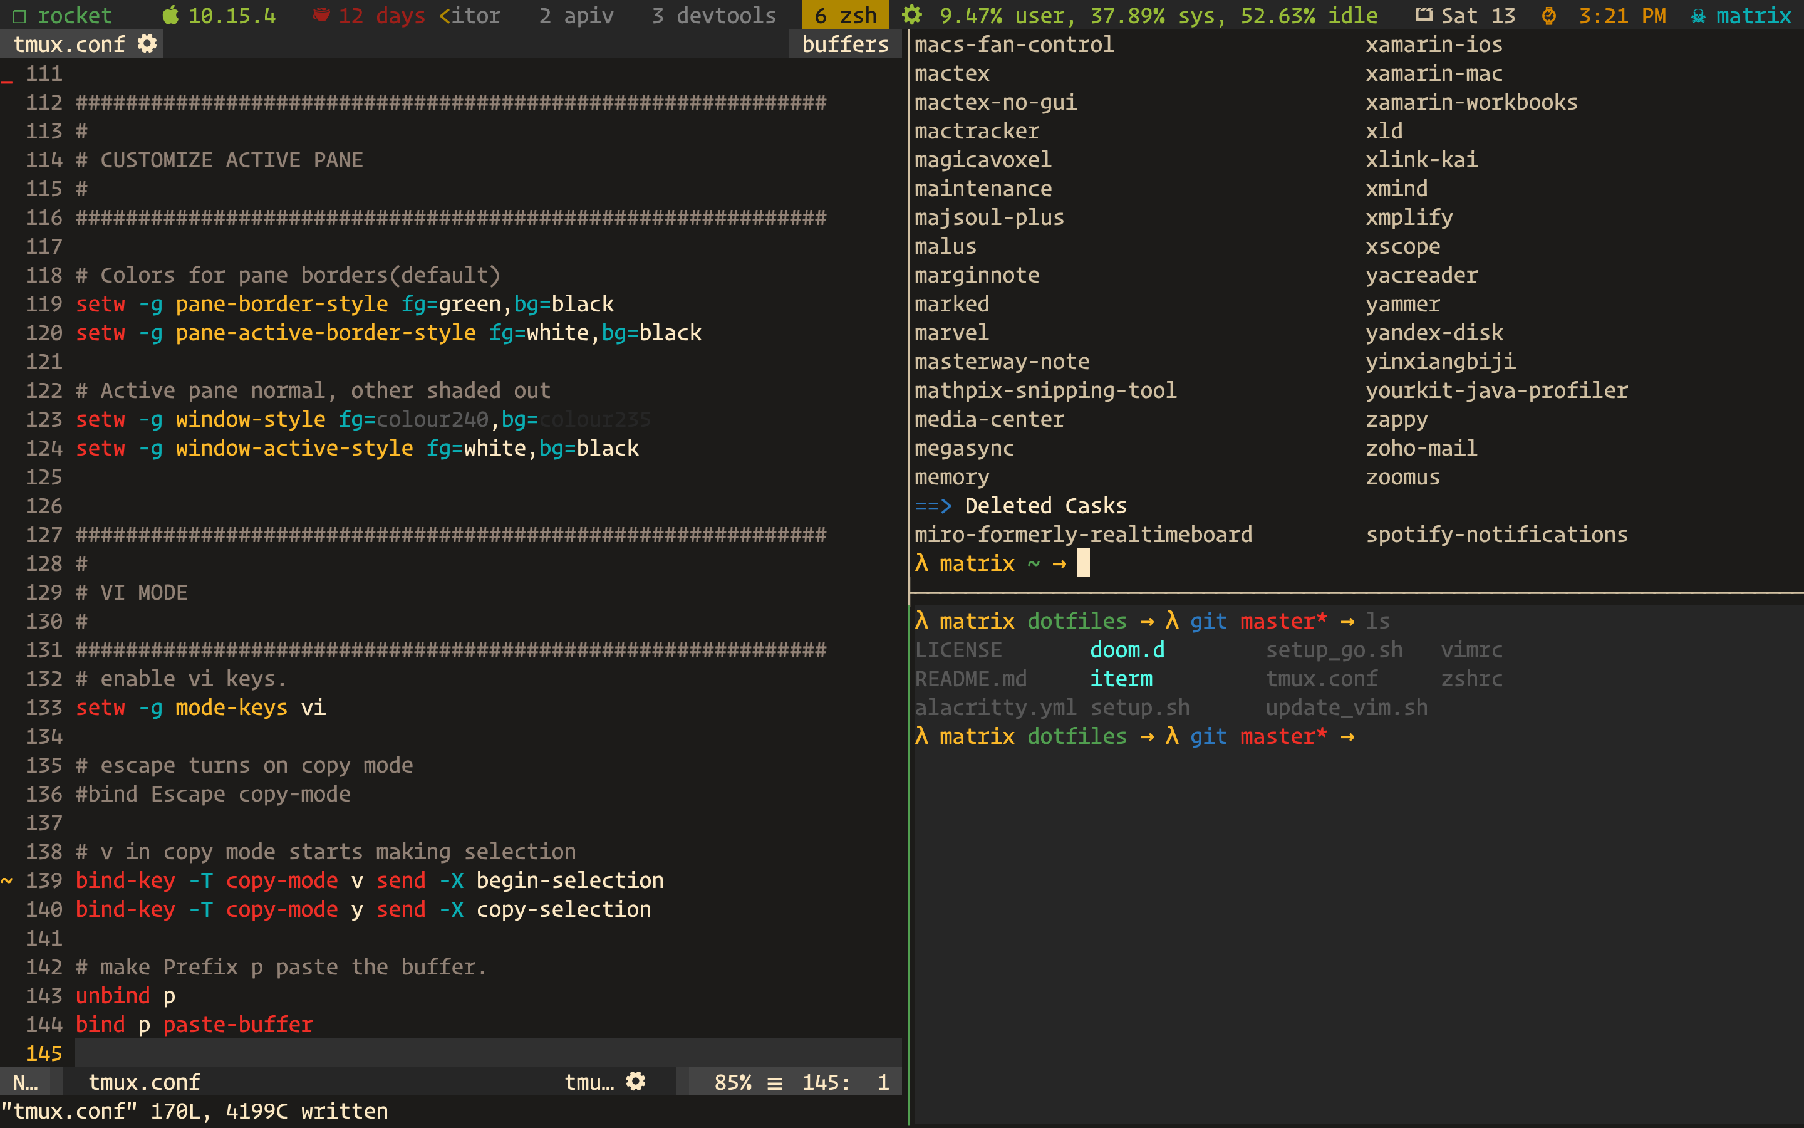Click the horizontal pane border between right panes
1804x1128 pixels.
(1356, 593)
